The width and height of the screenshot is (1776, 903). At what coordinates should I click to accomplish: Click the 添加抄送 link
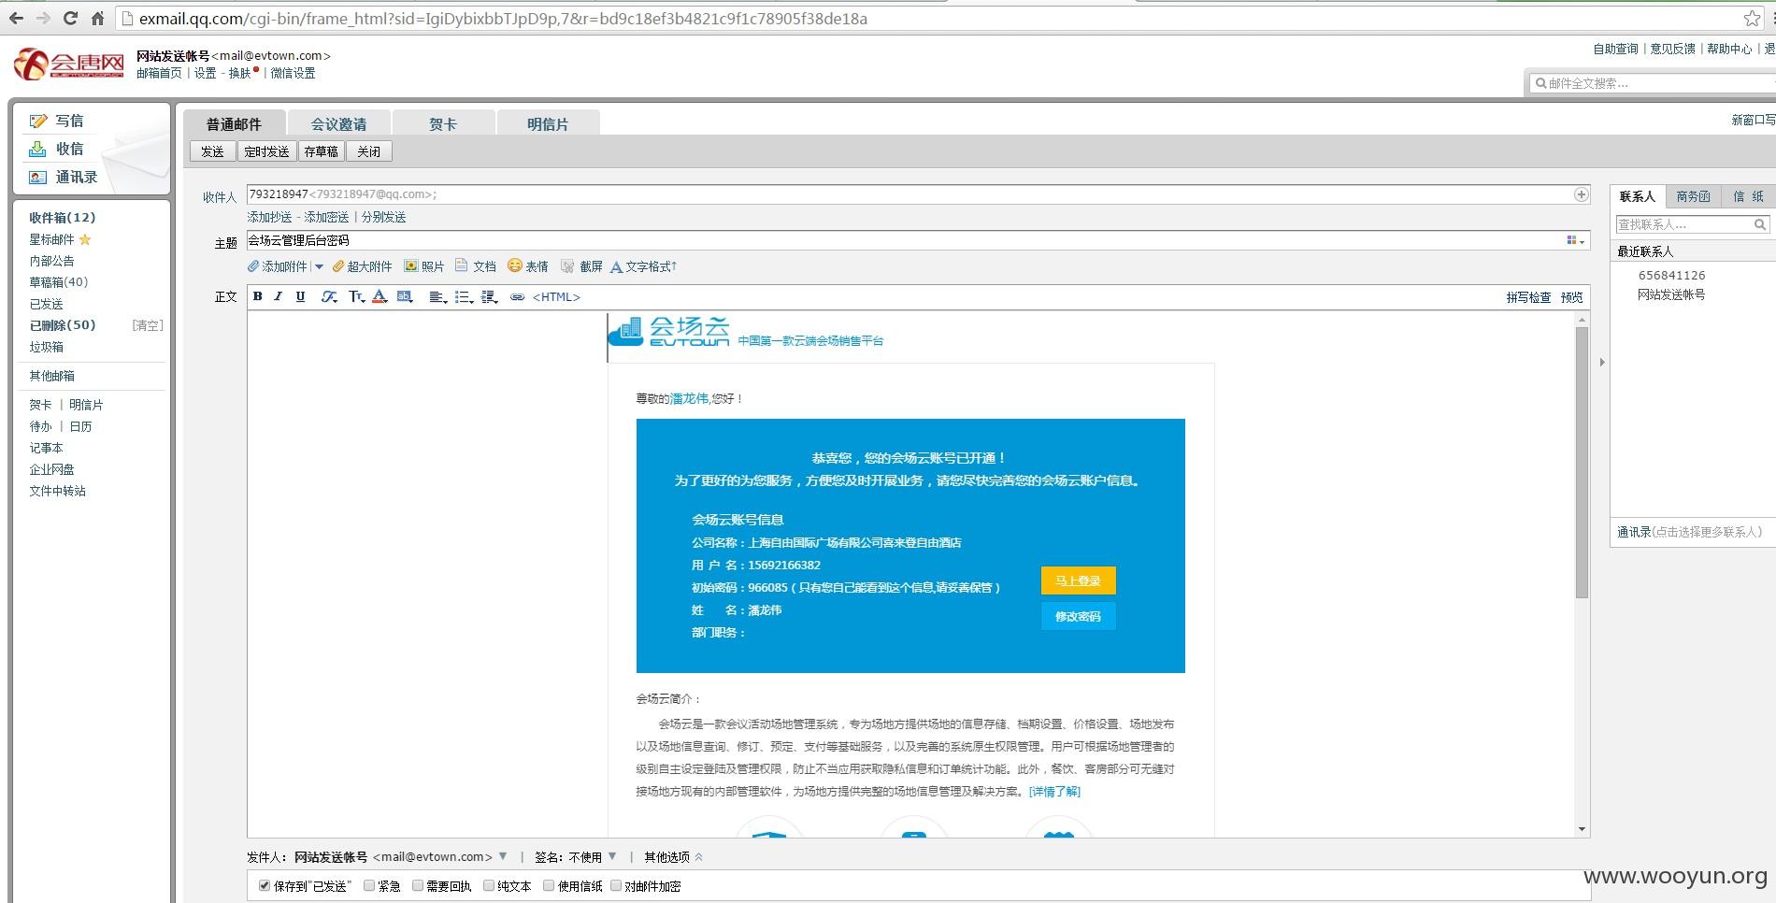(269, 217)
